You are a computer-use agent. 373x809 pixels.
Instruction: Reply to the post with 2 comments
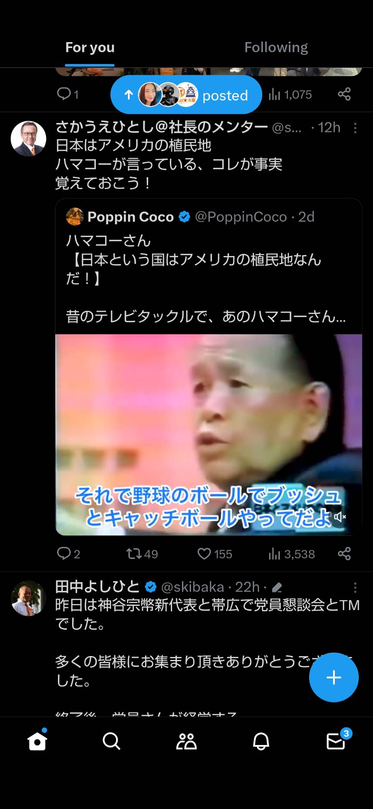coord(69,554)
